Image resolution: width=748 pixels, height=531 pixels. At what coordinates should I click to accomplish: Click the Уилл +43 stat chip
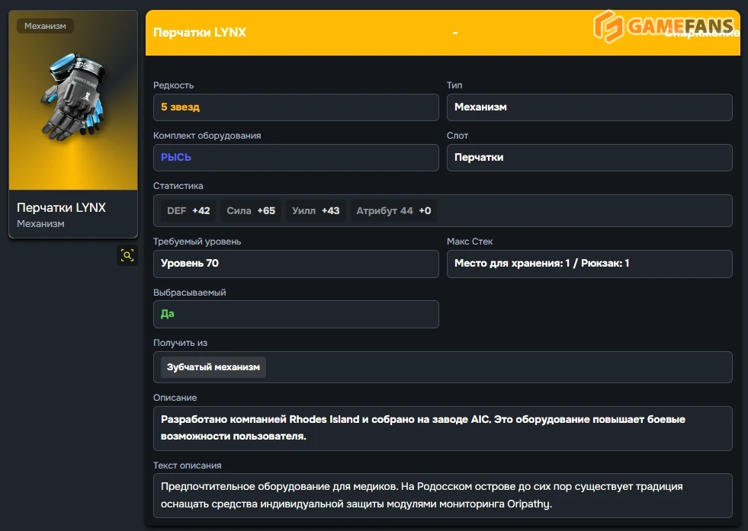point(316,211)
